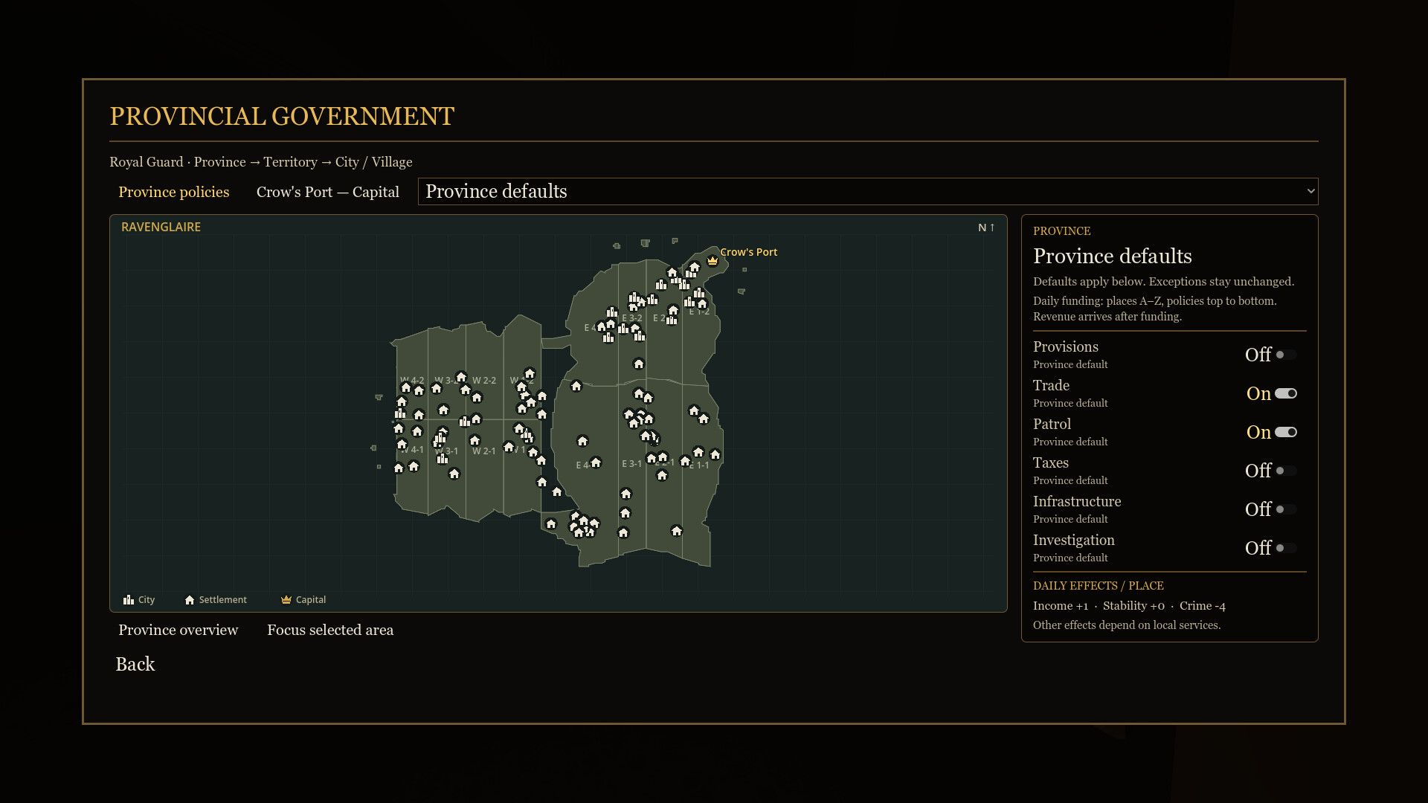The width and height of the screenshot is (1428, 803).
Task: Select settlement marker at northwest edge of E 4-1
Action: [x=576, y=386]
